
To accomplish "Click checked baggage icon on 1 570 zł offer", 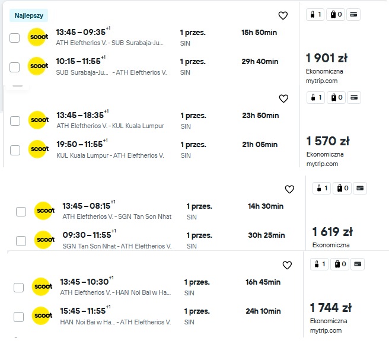I will pyautogui.click(x=336, y=97).
